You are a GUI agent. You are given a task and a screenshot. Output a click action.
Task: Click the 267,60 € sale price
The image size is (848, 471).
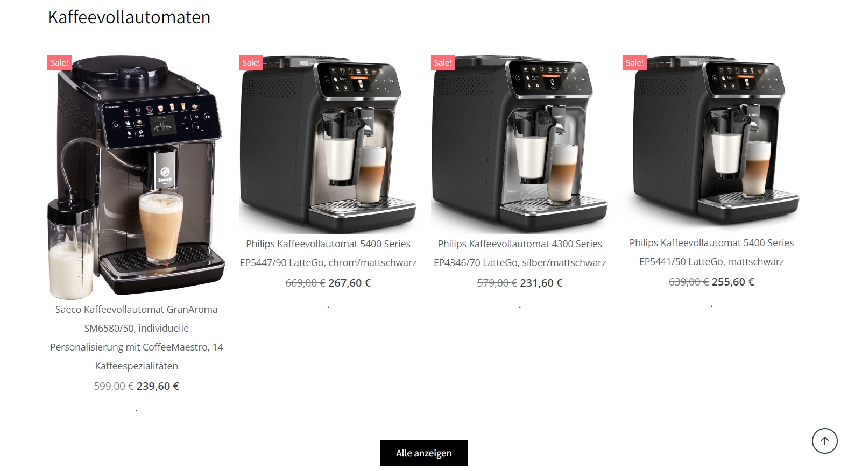click(x=349, y=283)
